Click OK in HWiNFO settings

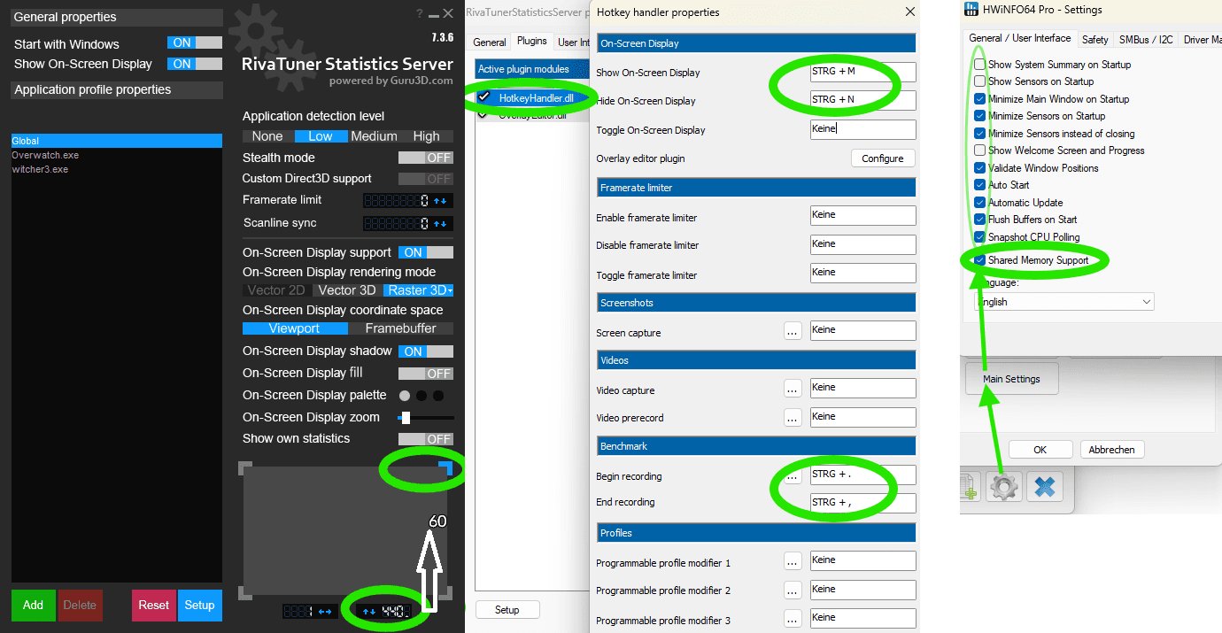tap(1040, 450)
